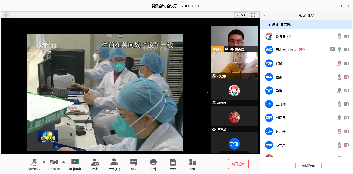
Task: Select 代晓东's video thumbnail
Action: [234, 65]
